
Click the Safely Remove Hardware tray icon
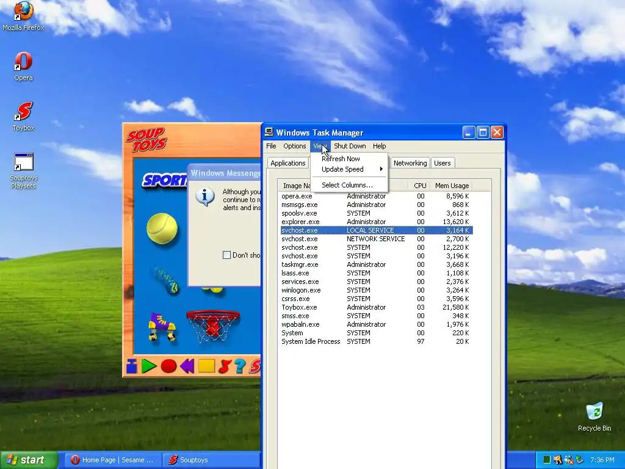[580, 460]
